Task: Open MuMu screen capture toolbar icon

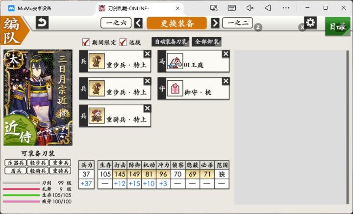Action: (x=214, y=8)
